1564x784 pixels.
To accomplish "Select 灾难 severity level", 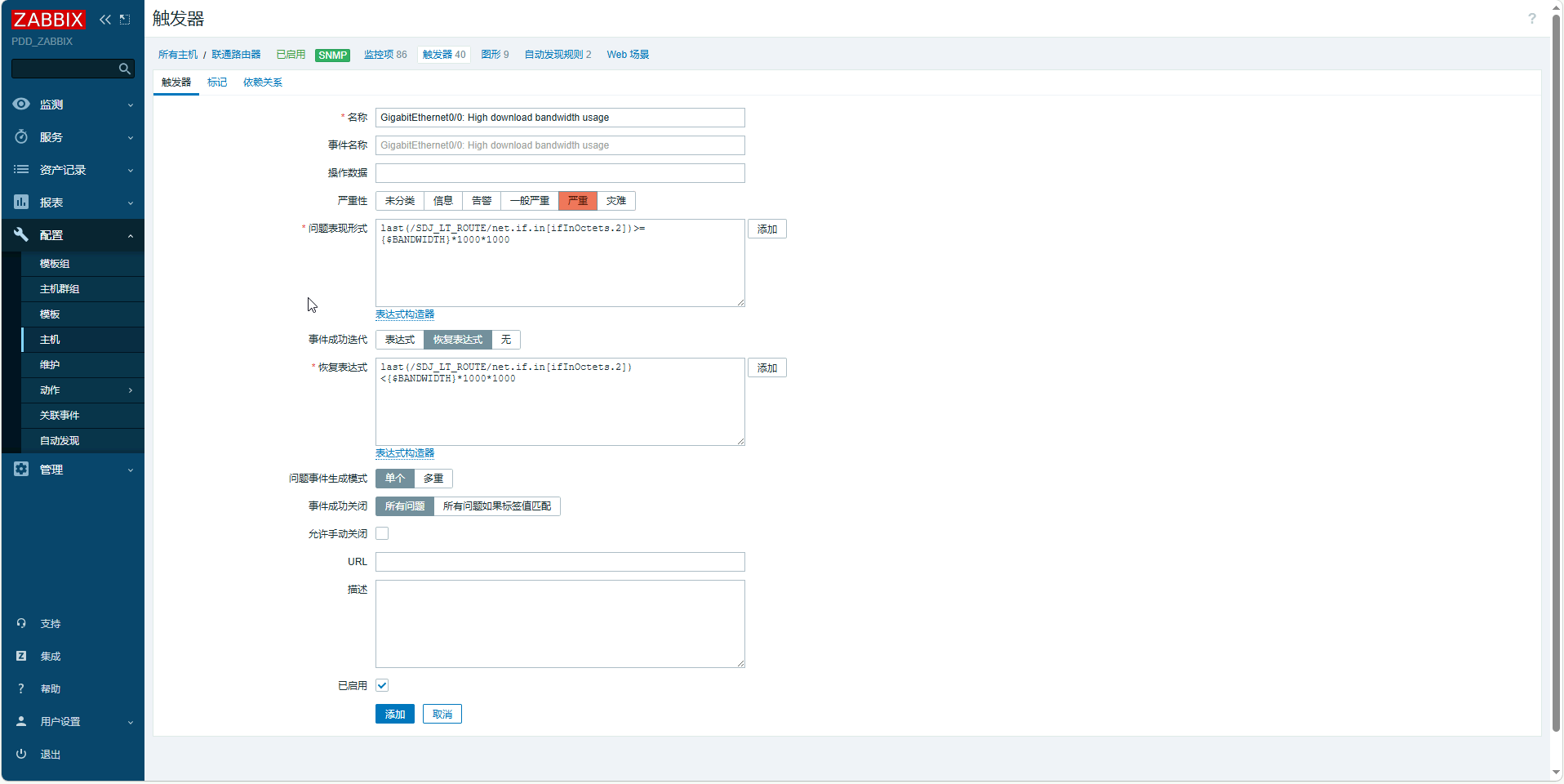I will pyautogui.click(x=616, y=201).
